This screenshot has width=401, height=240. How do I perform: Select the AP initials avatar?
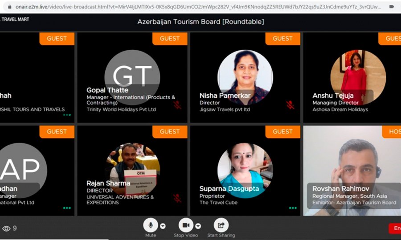tap(20, 170)
